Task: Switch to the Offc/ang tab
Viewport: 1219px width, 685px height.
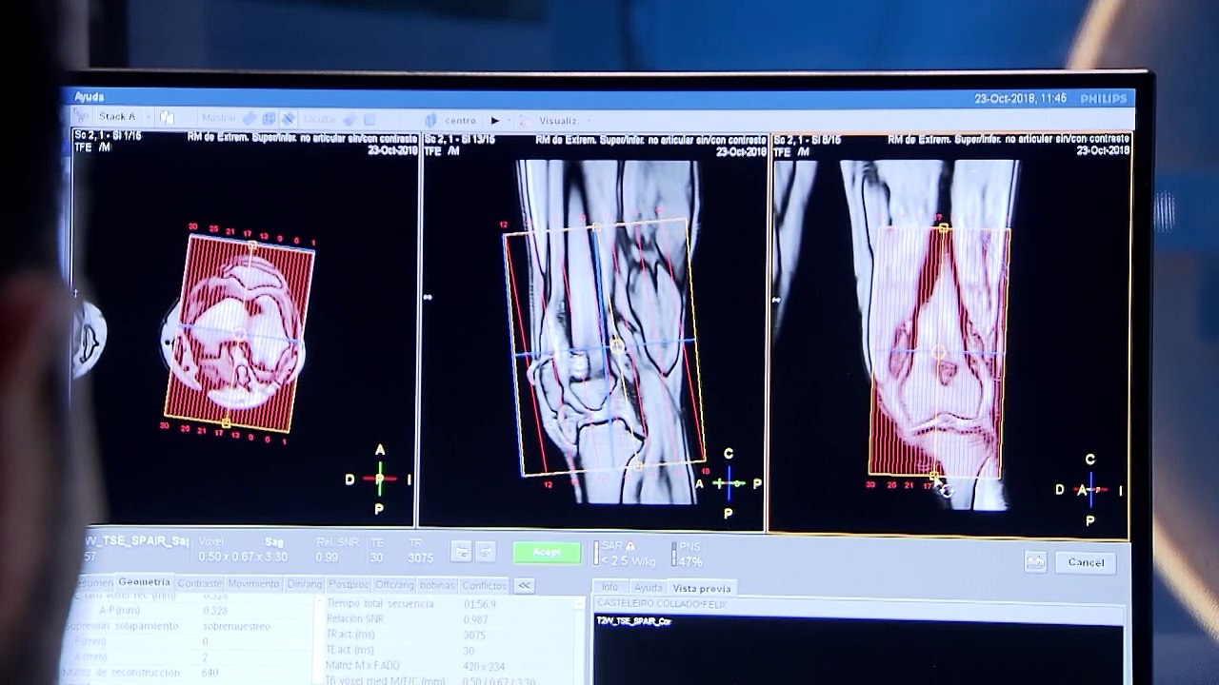Action: pyautogui.click(x=394, y=585)
